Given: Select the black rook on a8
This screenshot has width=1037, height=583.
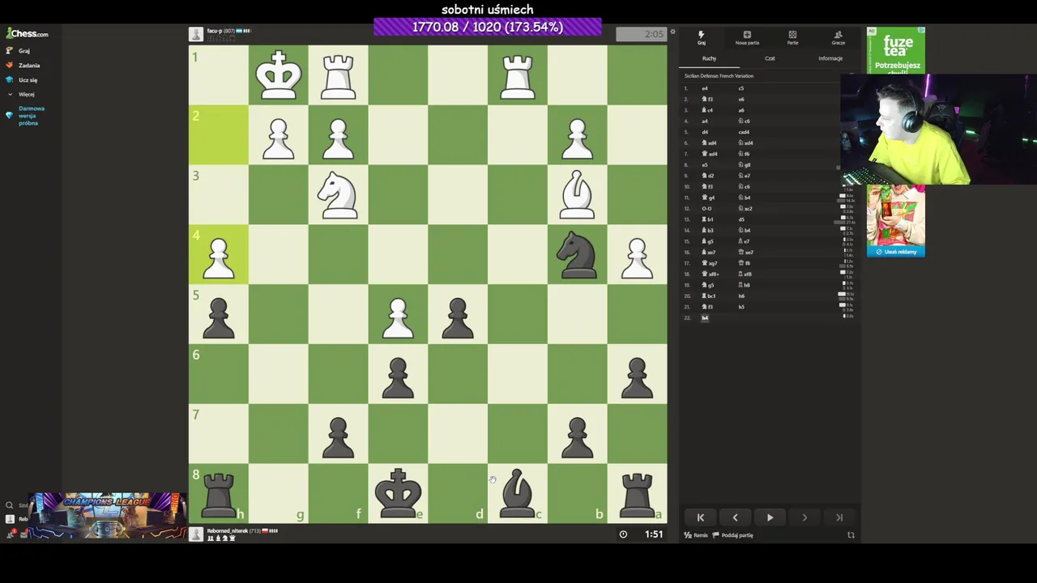Looking at the screenshot, I should click(638, 494).
